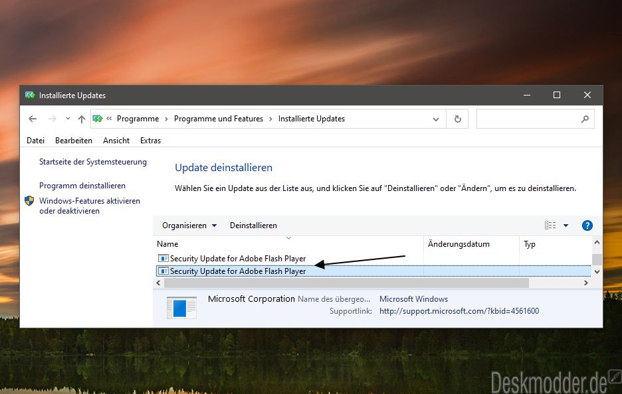Screen dimensions: 622x394
Task: Click the Forward navigation arrow
Action: [x=52, y=119]
